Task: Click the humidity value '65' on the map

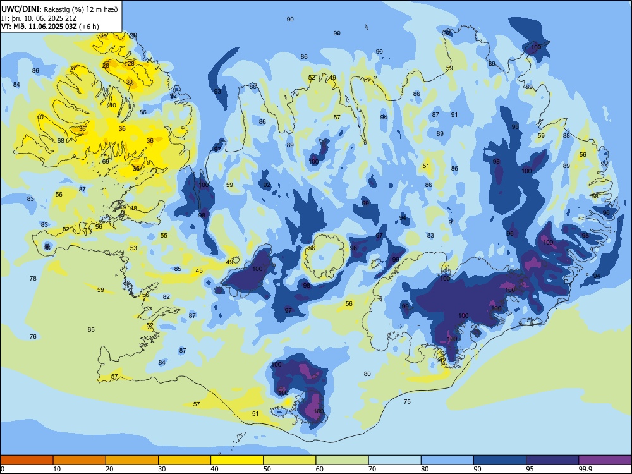Action: [91, 330]
